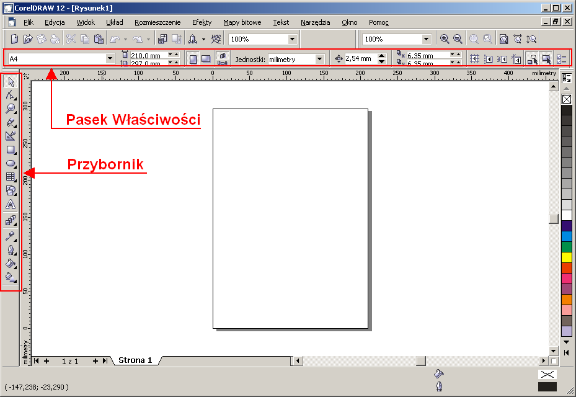The width and height of the screenshot is (576, 397).
Task: Open the A4 paper size dropdown
Action: [110, 58]
